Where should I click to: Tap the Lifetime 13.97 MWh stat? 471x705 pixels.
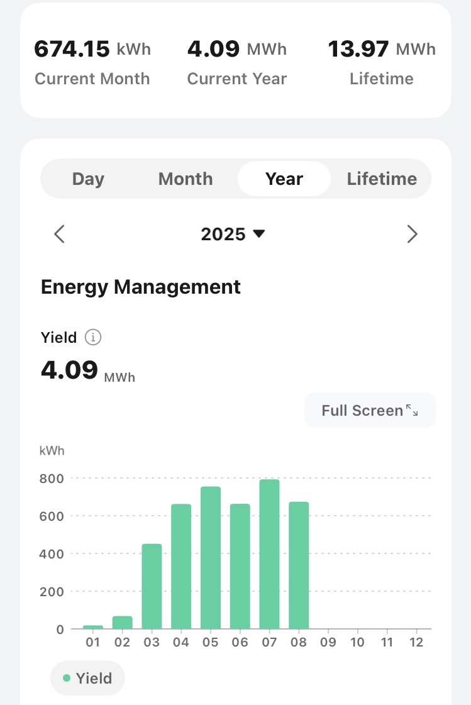click(382, 62)
